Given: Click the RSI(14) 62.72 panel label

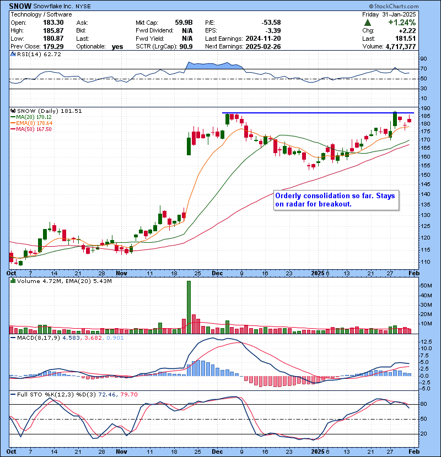Looking at the screenshot, I should click(39, 54).
